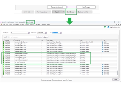This screenshot has height=90, width=121.
Task: Select the 18/02/2026 delivery date cell
Action: click(8, 42)
